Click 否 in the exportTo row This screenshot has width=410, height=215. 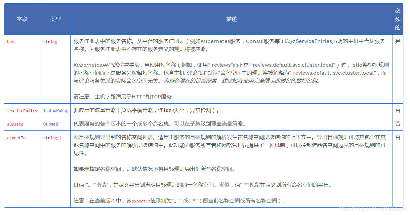(398, 137)
